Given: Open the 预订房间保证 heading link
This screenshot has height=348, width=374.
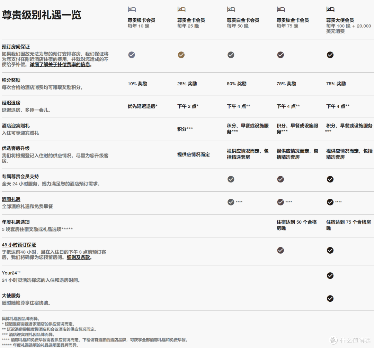Looking at the screenshot, I should (16, 47).
